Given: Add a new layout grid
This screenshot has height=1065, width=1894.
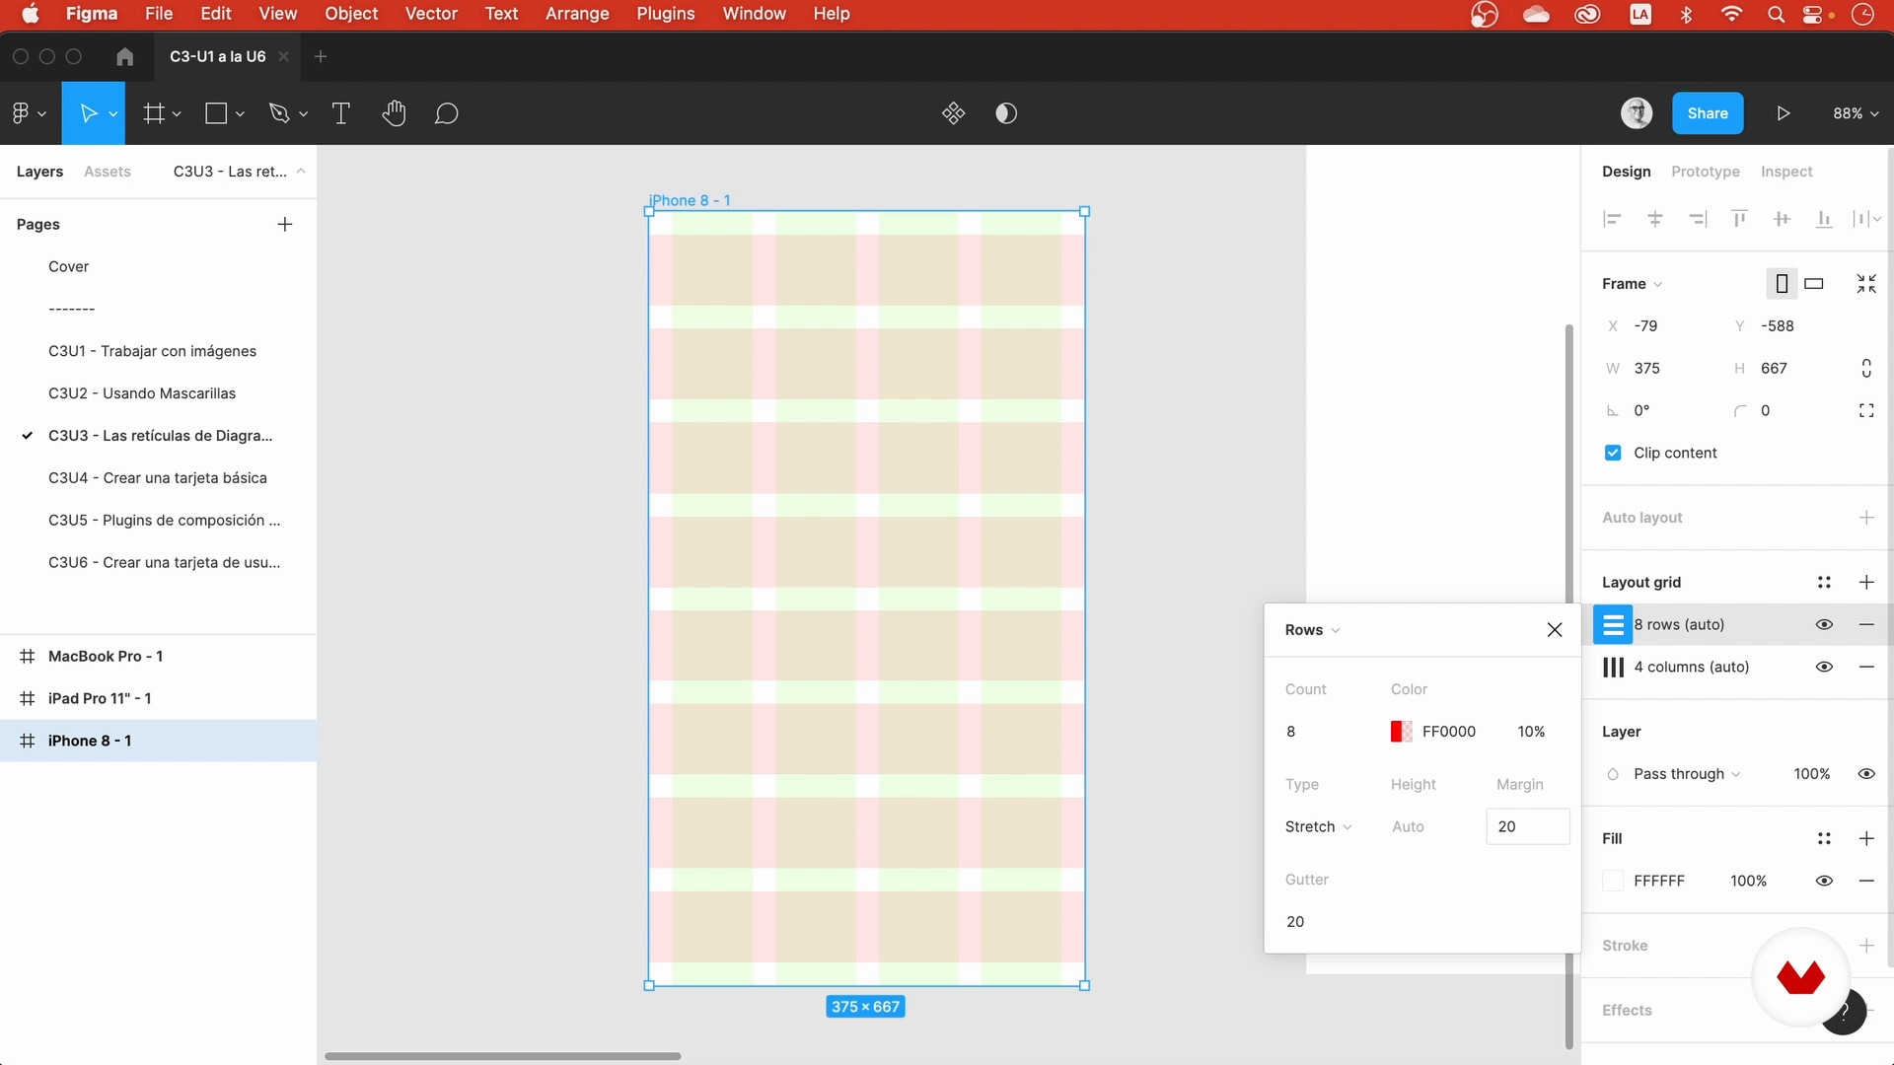Looking at the screenshot, I should pyautogui.click(x=1866, y=583).
